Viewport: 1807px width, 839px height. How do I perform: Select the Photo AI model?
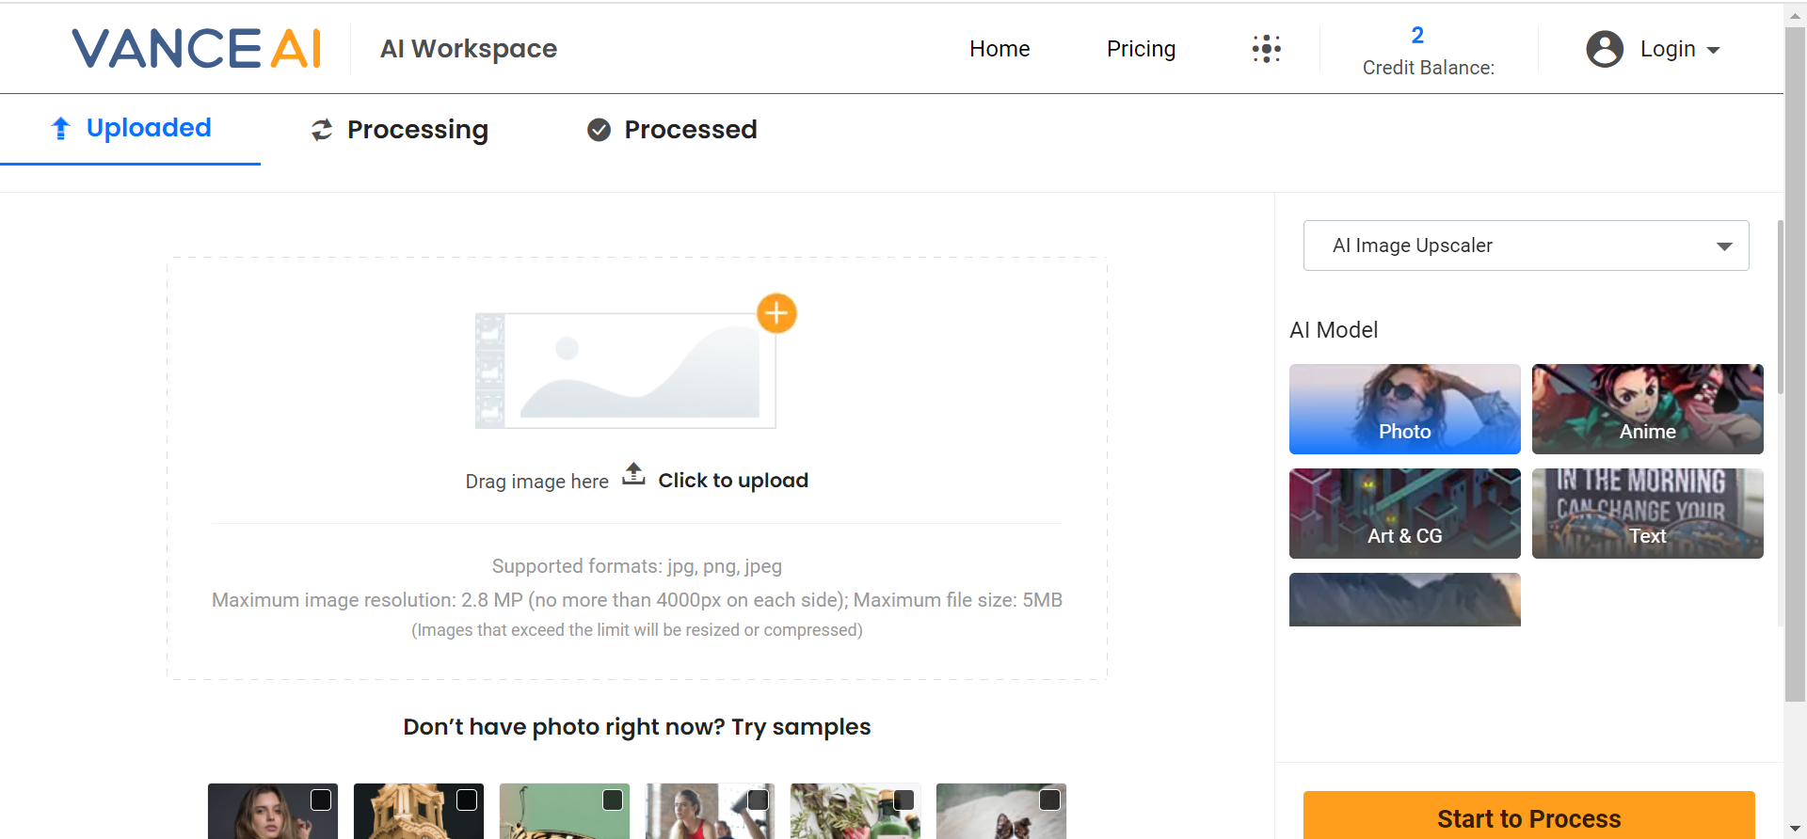(1404, 409)
